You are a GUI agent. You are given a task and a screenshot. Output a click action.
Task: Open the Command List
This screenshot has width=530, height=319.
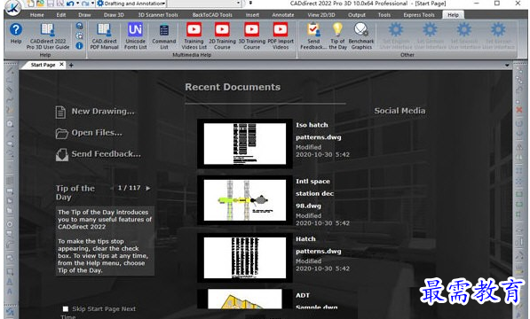coord(164,36)
